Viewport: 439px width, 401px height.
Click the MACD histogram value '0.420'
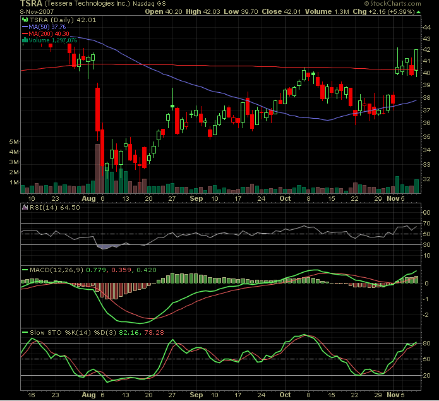click(146, 270)
